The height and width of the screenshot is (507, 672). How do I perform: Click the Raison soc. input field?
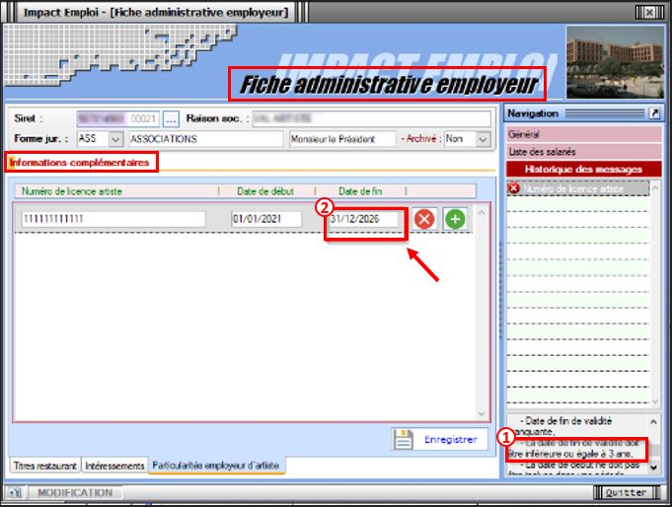coord(372,118)
